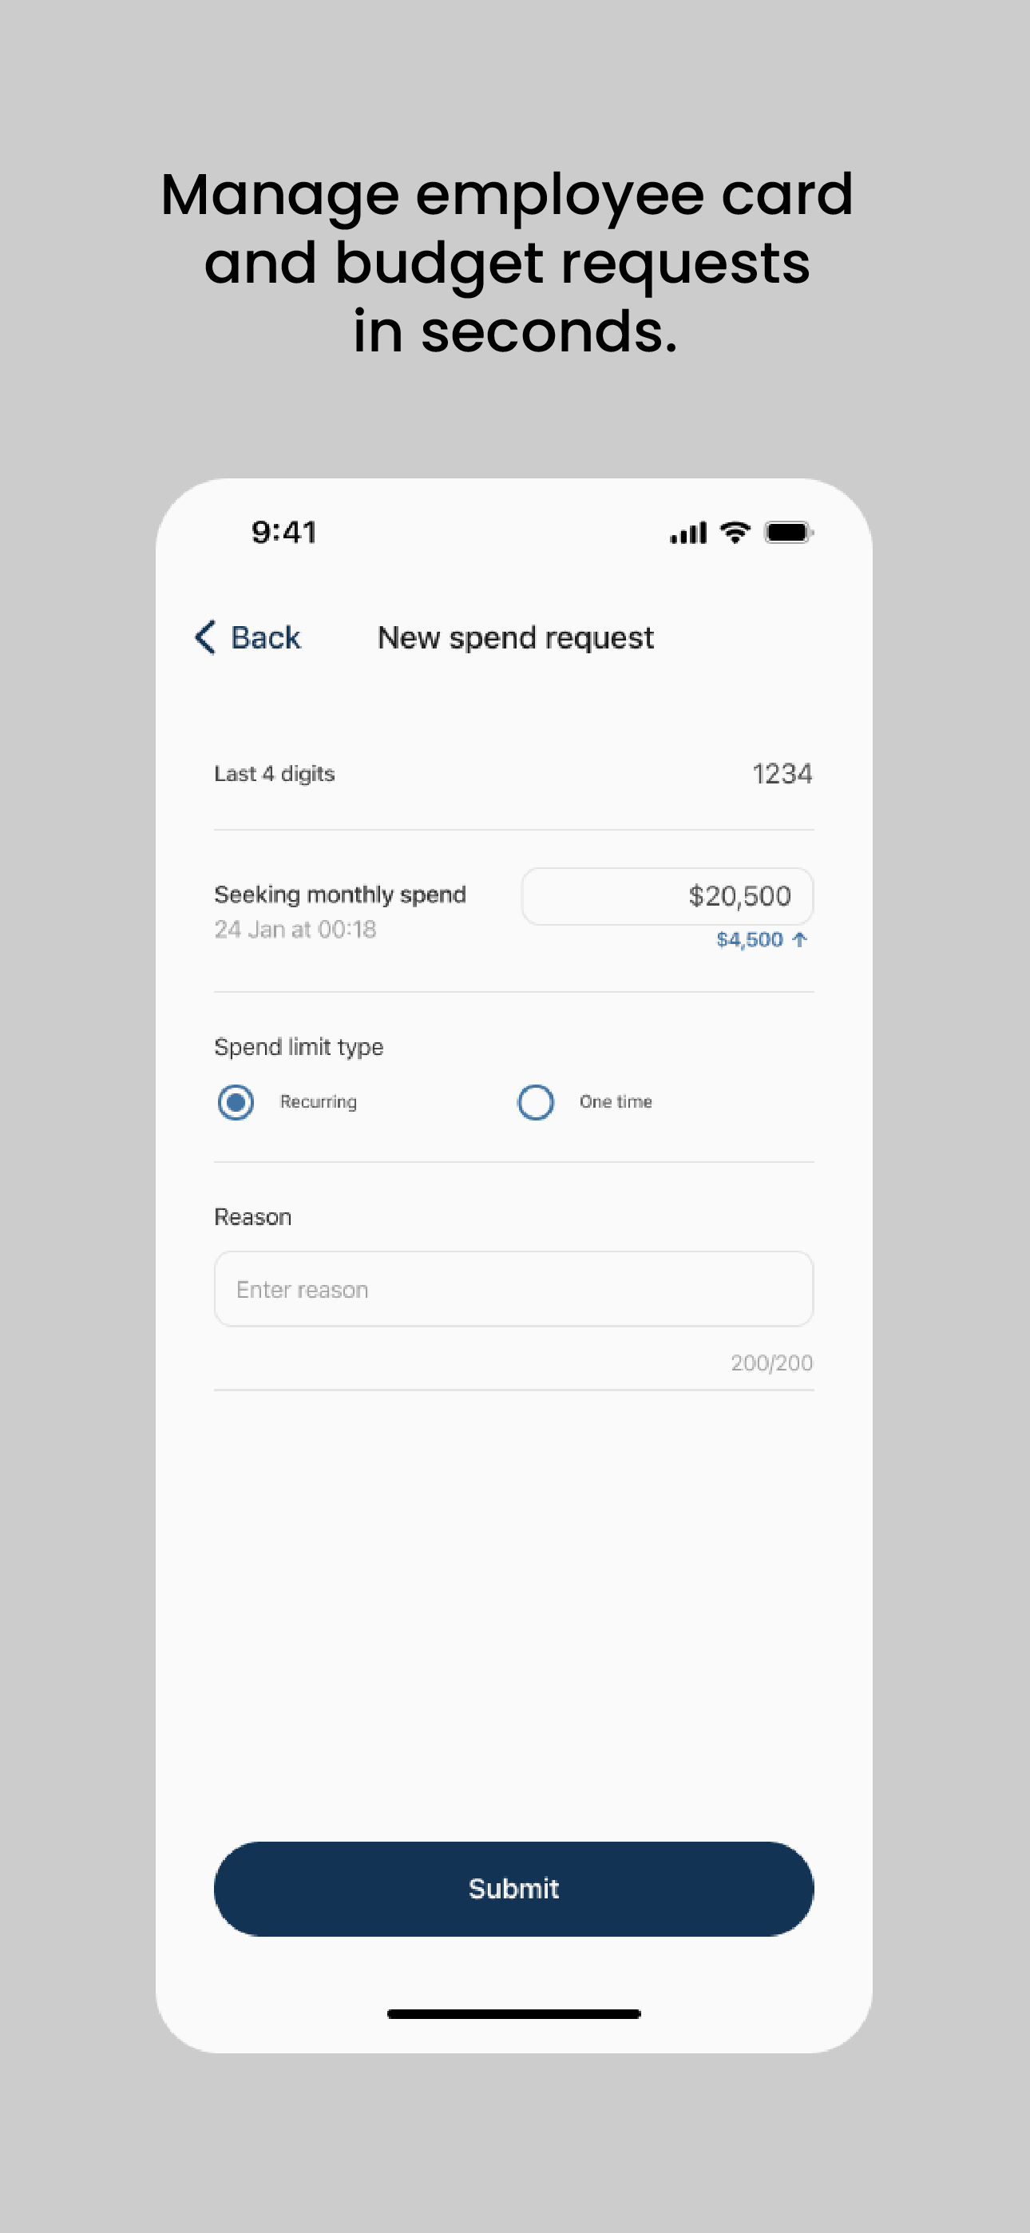The height and width of the screenshot is (2233, 1030).
Task: Tap the 9:41 status bar clock
Action: coord(284,532)
